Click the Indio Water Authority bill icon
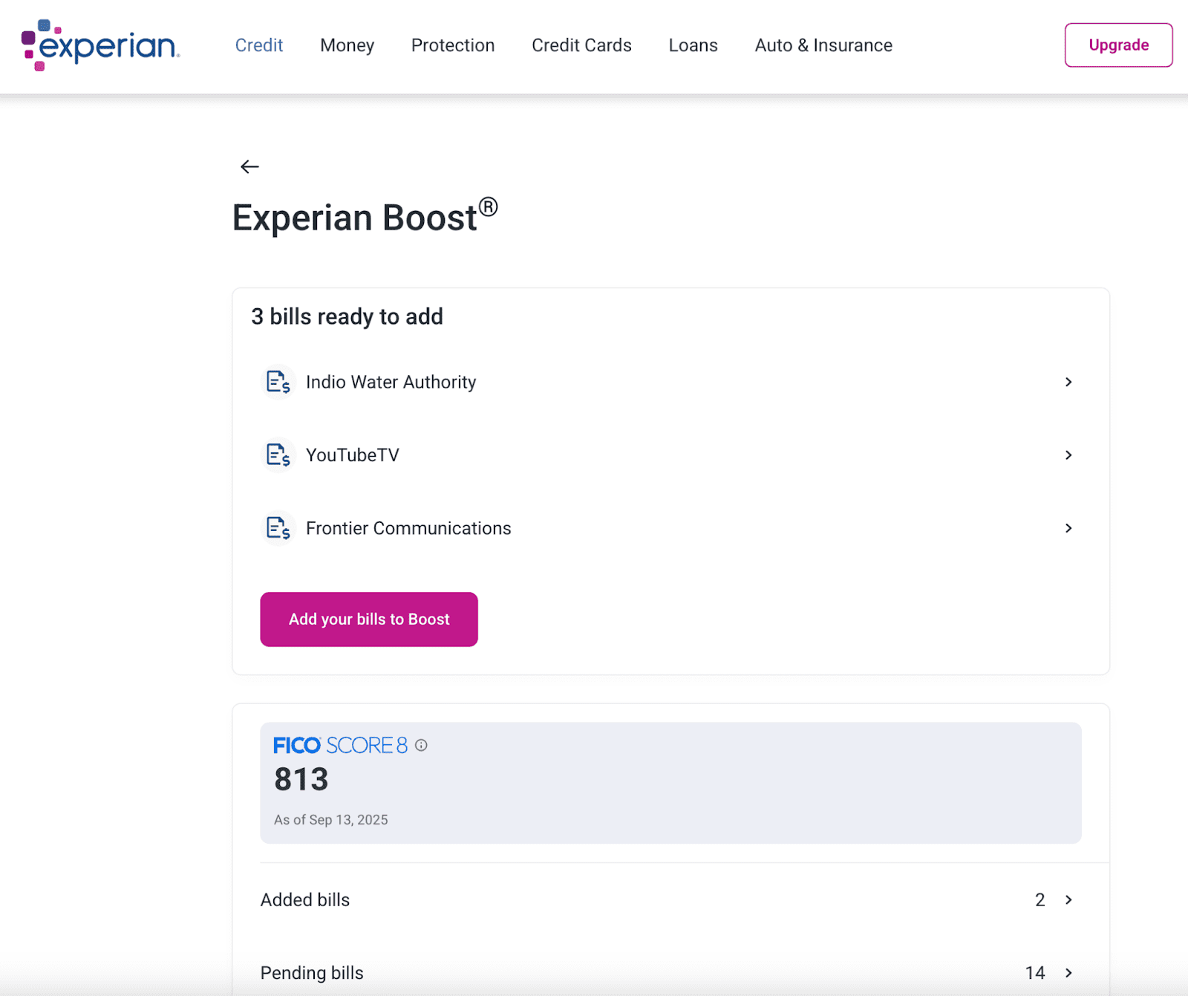This screenshot has width=1188, height=996. click(278, 382)
